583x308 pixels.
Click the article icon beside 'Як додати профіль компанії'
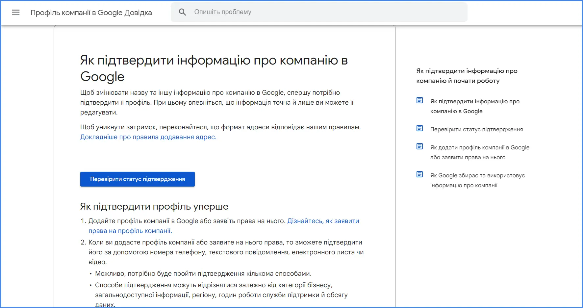419,146
